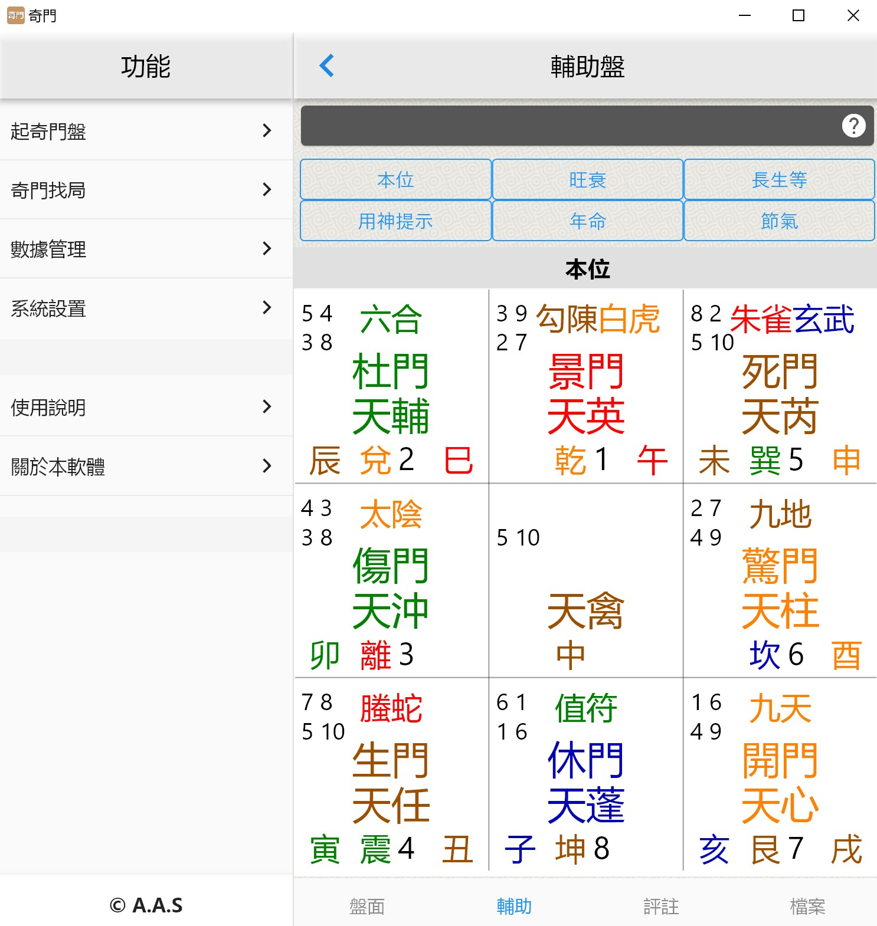Maximize the 奇門 window
The height and width of the screenshot is (926, 877).
[x=798, y=15]
